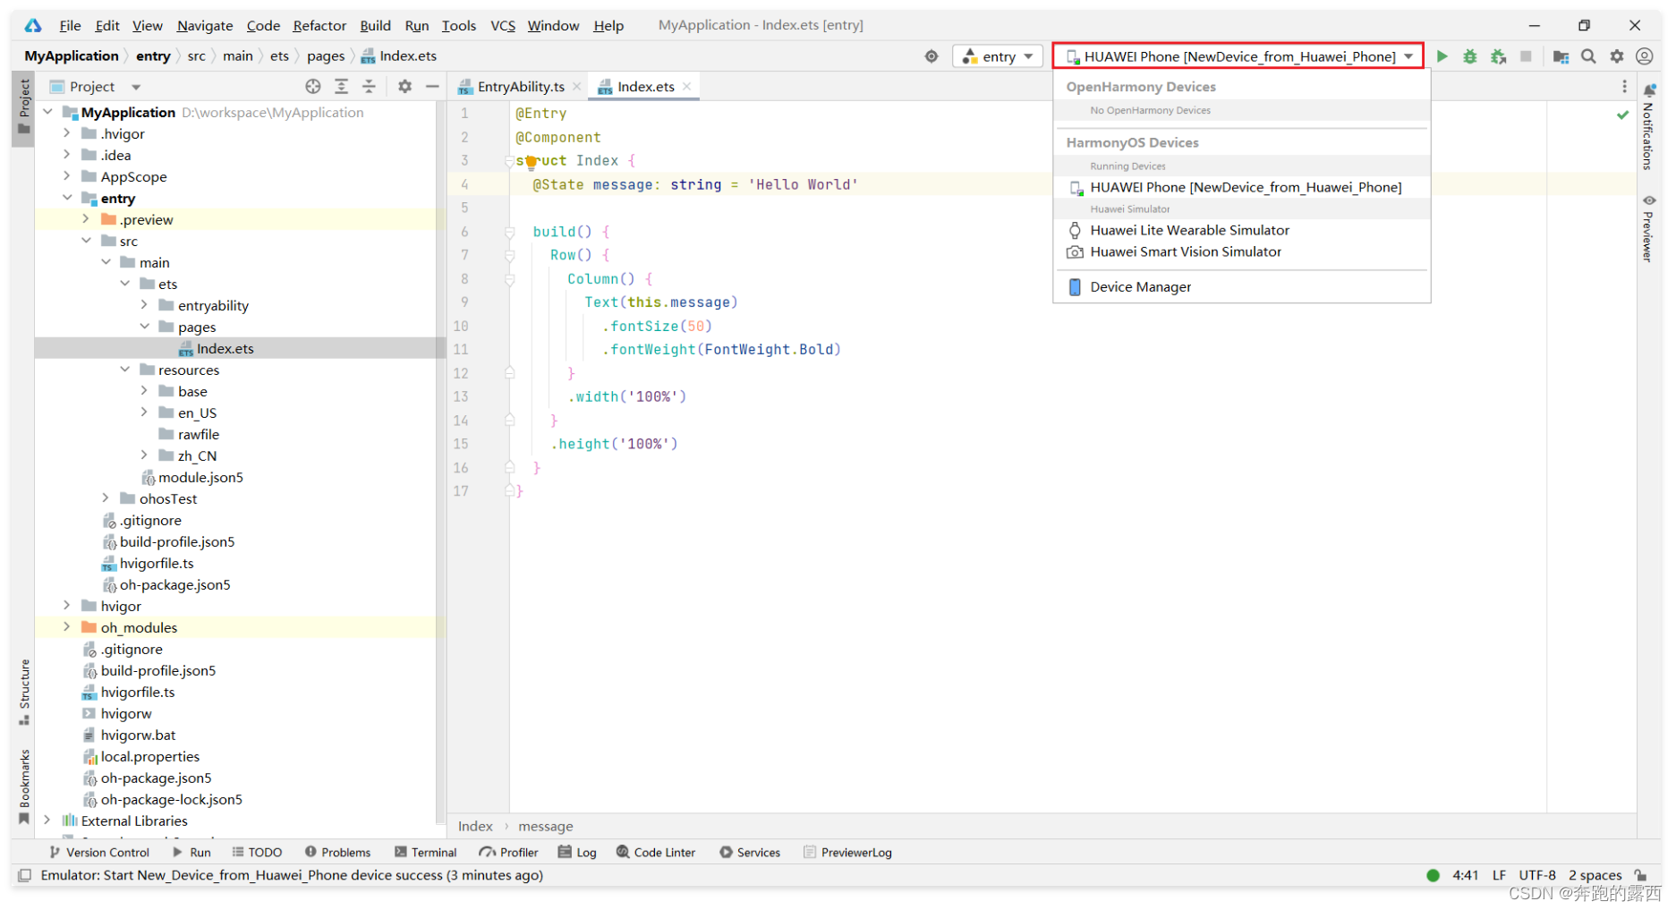Open the Refactor menu
1676x910 pixels.
click(x=319, y=25)
